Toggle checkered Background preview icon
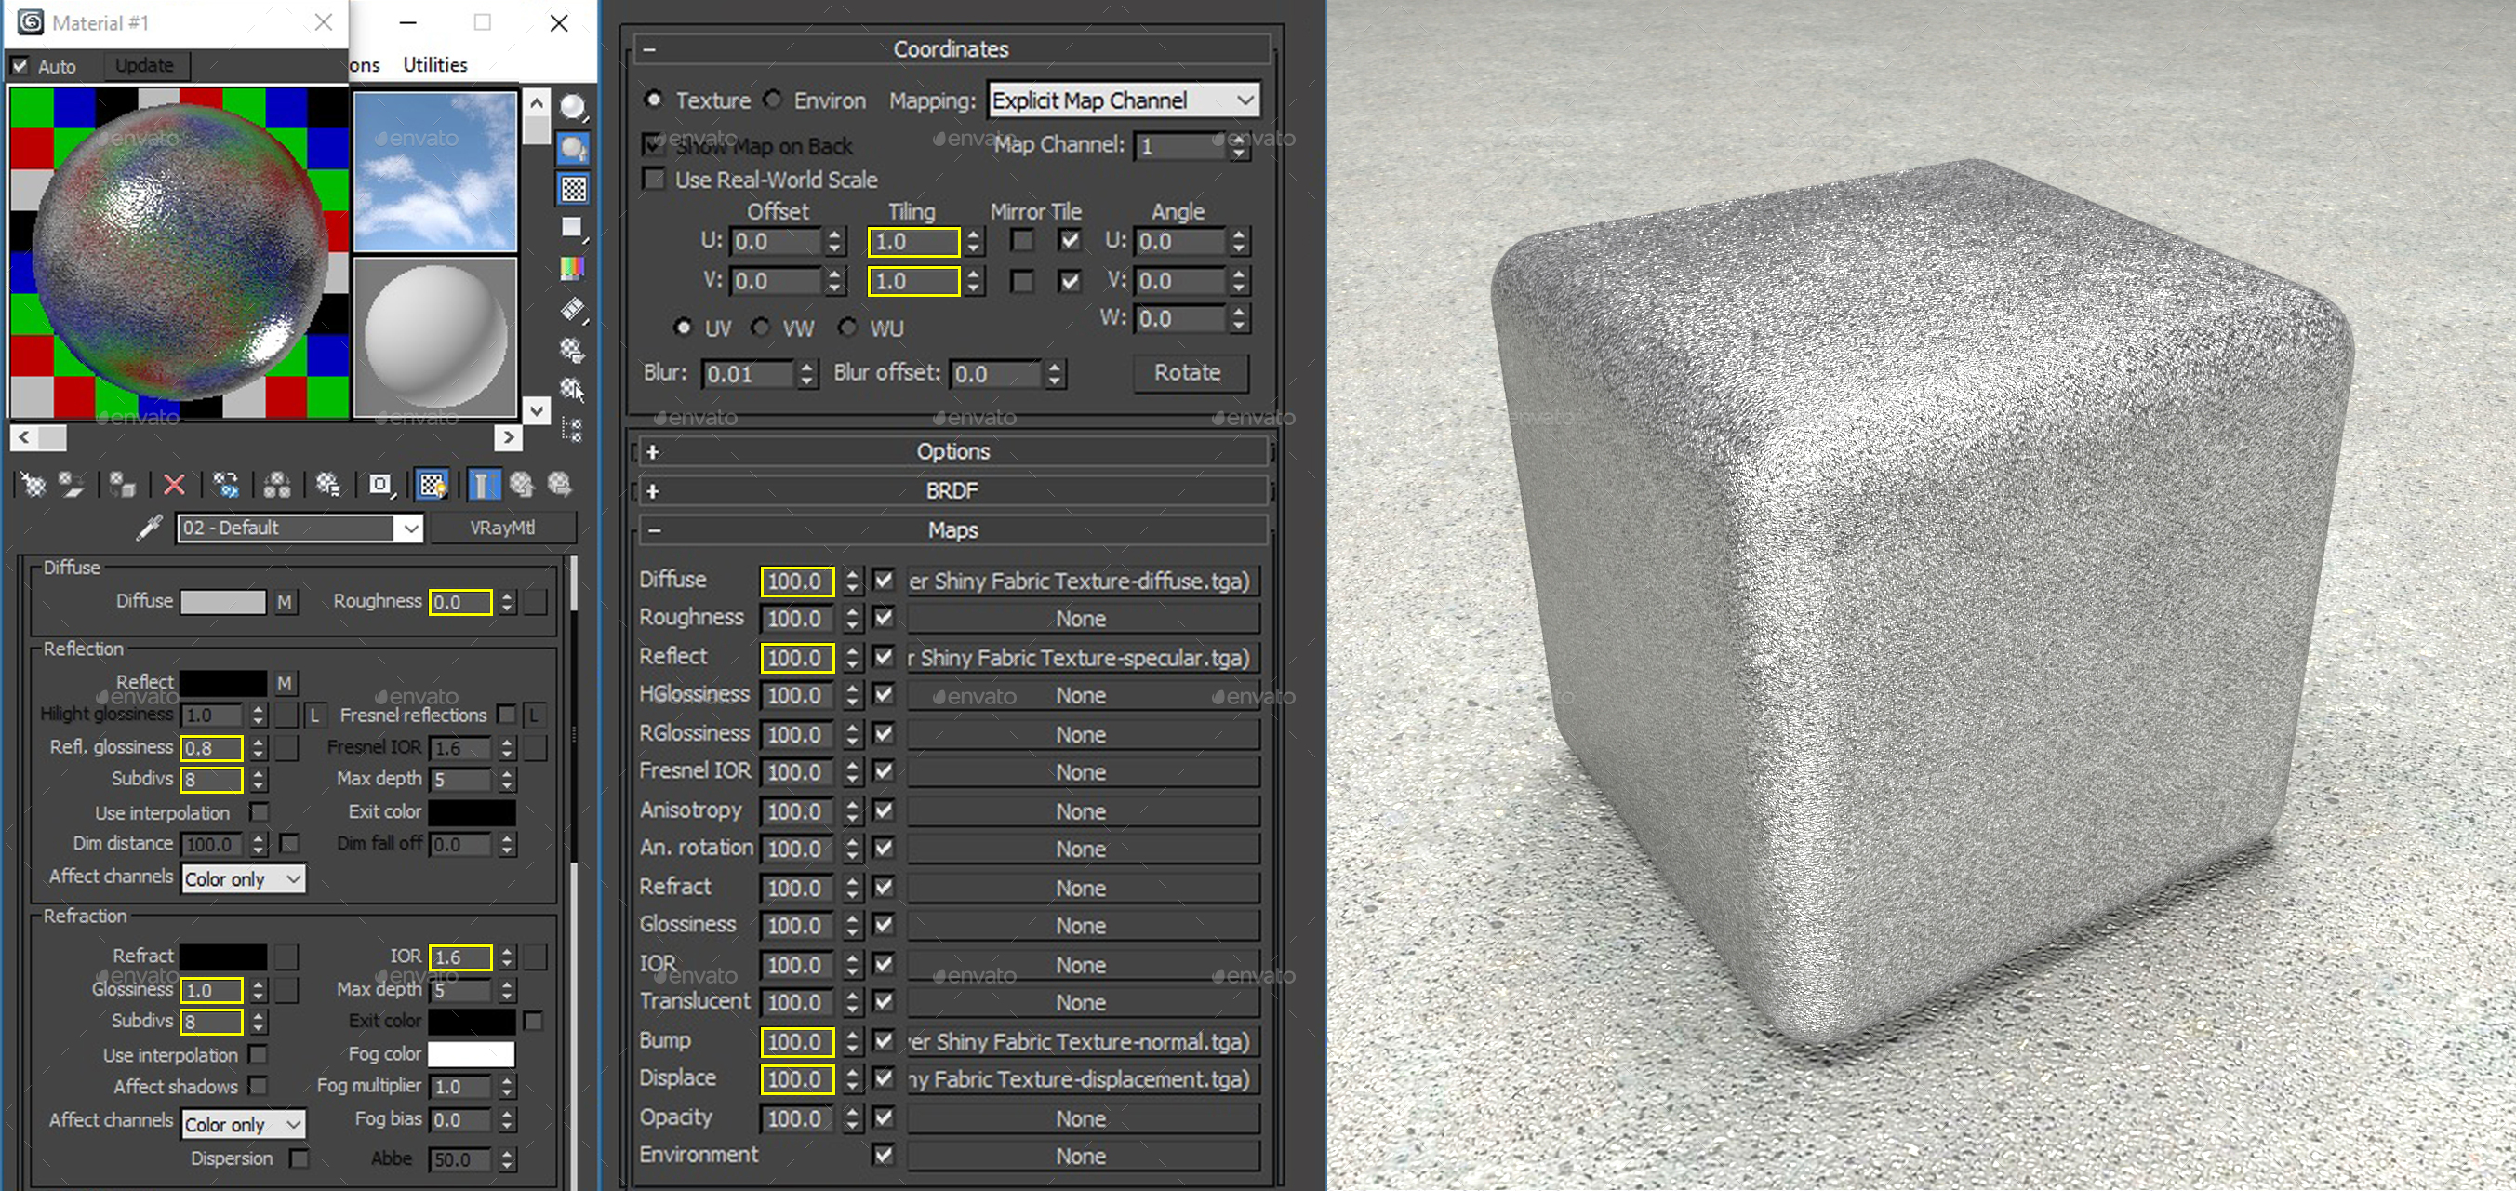The width and height of the screenshot is (2516, 1191). coord(573,189)
